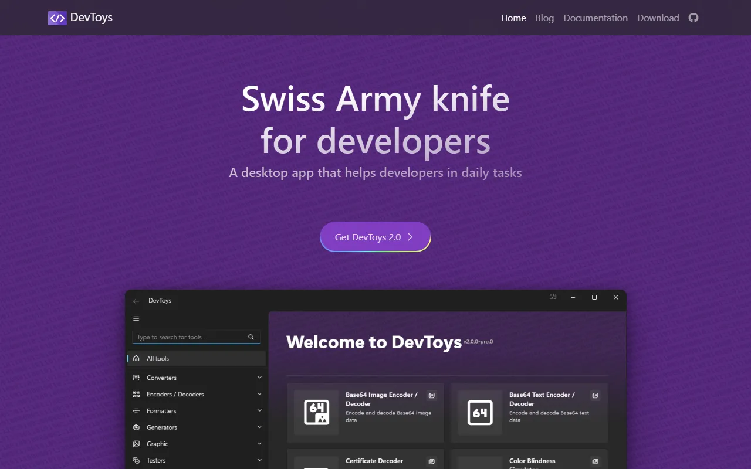Viewport: 751px width, 469px height.
Task: Click the tool search input field
Action: click(189, 337)
